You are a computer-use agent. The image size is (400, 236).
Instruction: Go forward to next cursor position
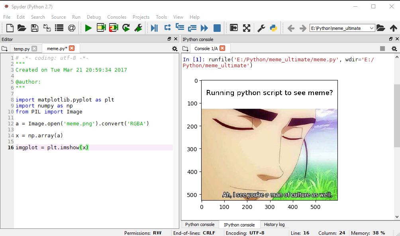[303, 28]
